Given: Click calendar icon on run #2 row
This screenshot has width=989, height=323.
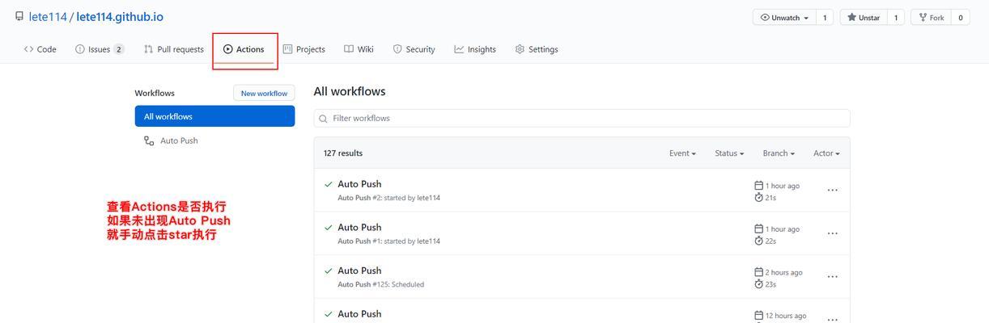Looking at the screenshot, I should point(758,186).
